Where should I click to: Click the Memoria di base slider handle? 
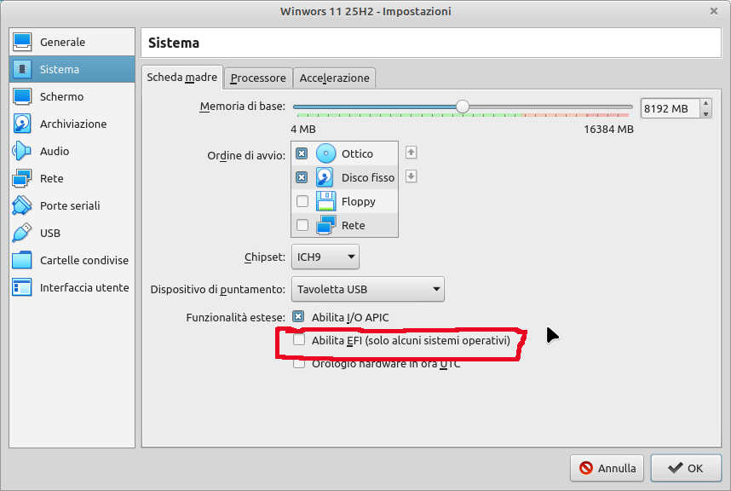pyautogui.click(x=463, y=107)
